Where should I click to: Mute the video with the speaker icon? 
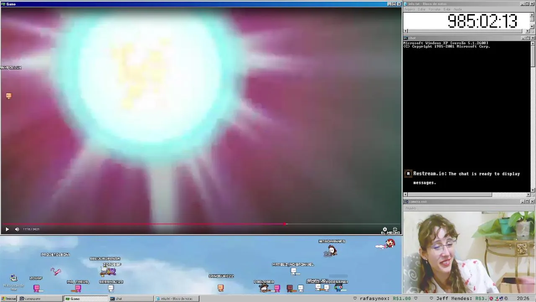[17, 229]
